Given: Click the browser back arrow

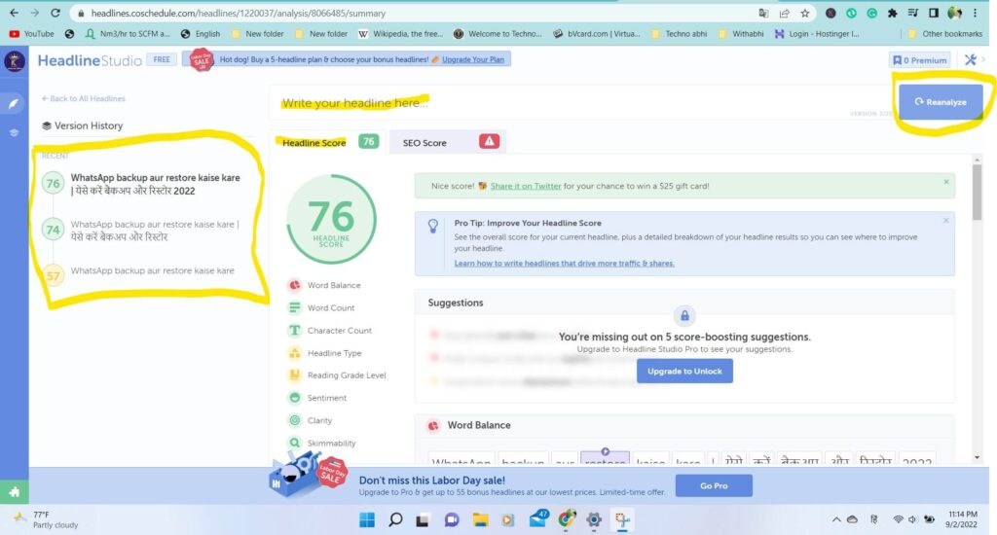Looking at the screenshot, I should coord(14,13).
